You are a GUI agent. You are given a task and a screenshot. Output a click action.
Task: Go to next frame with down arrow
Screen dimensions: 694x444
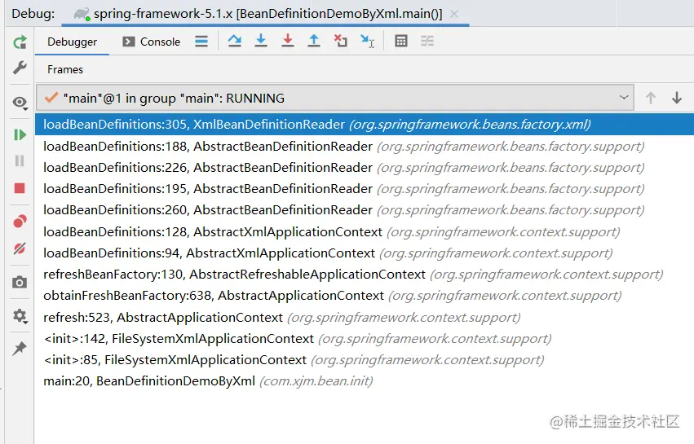677,98
